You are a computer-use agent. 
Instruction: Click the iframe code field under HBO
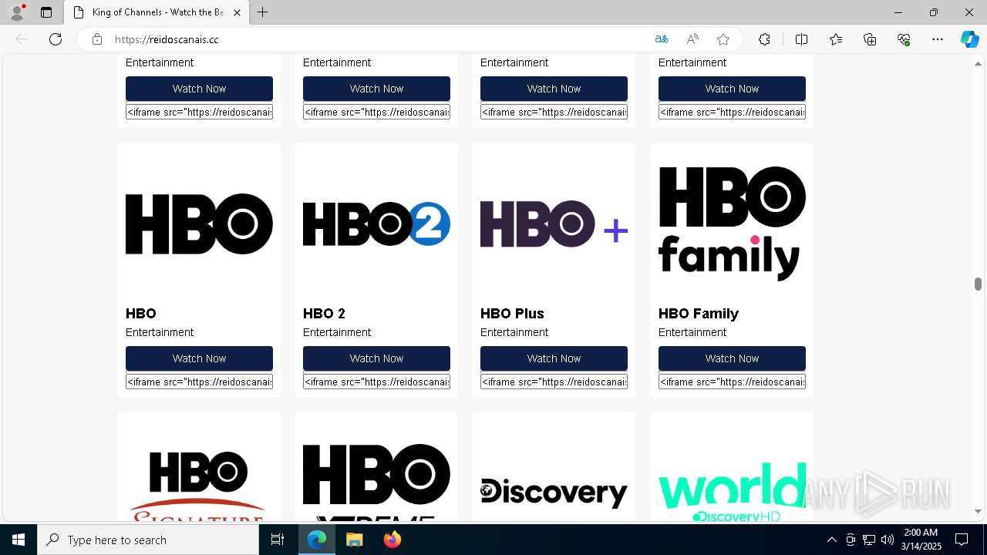[199, 382]
